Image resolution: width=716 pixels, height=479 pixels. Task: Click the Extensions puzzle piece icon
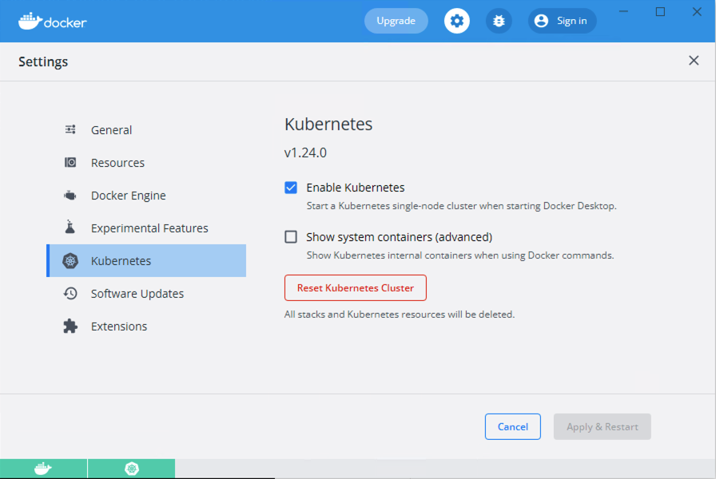(70, 327)
